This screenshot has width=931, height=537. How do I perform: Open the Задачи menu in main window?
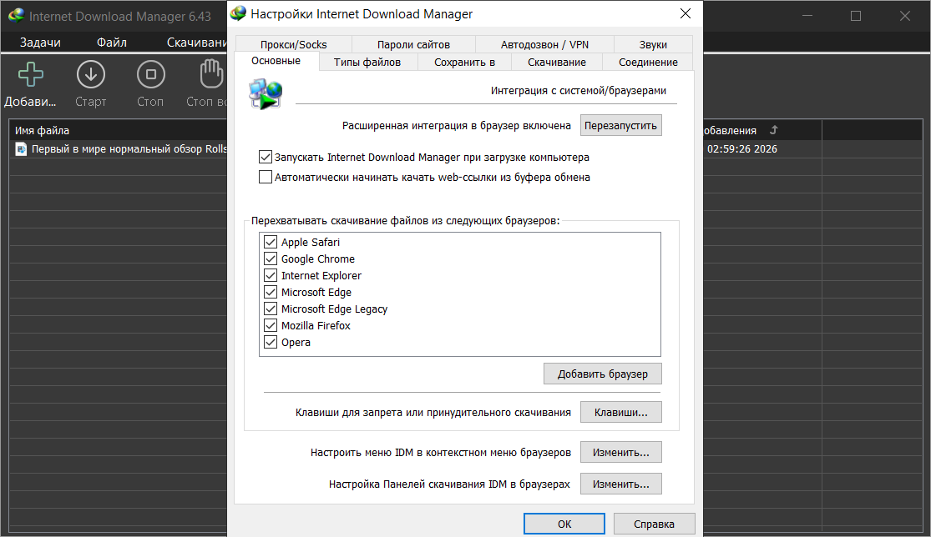click(x=40, y=43)
